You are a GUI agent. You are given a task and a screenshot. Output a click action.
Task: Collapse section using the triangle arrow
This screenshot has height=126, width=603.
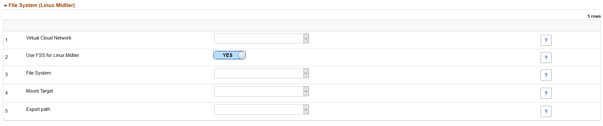(5, 6)
